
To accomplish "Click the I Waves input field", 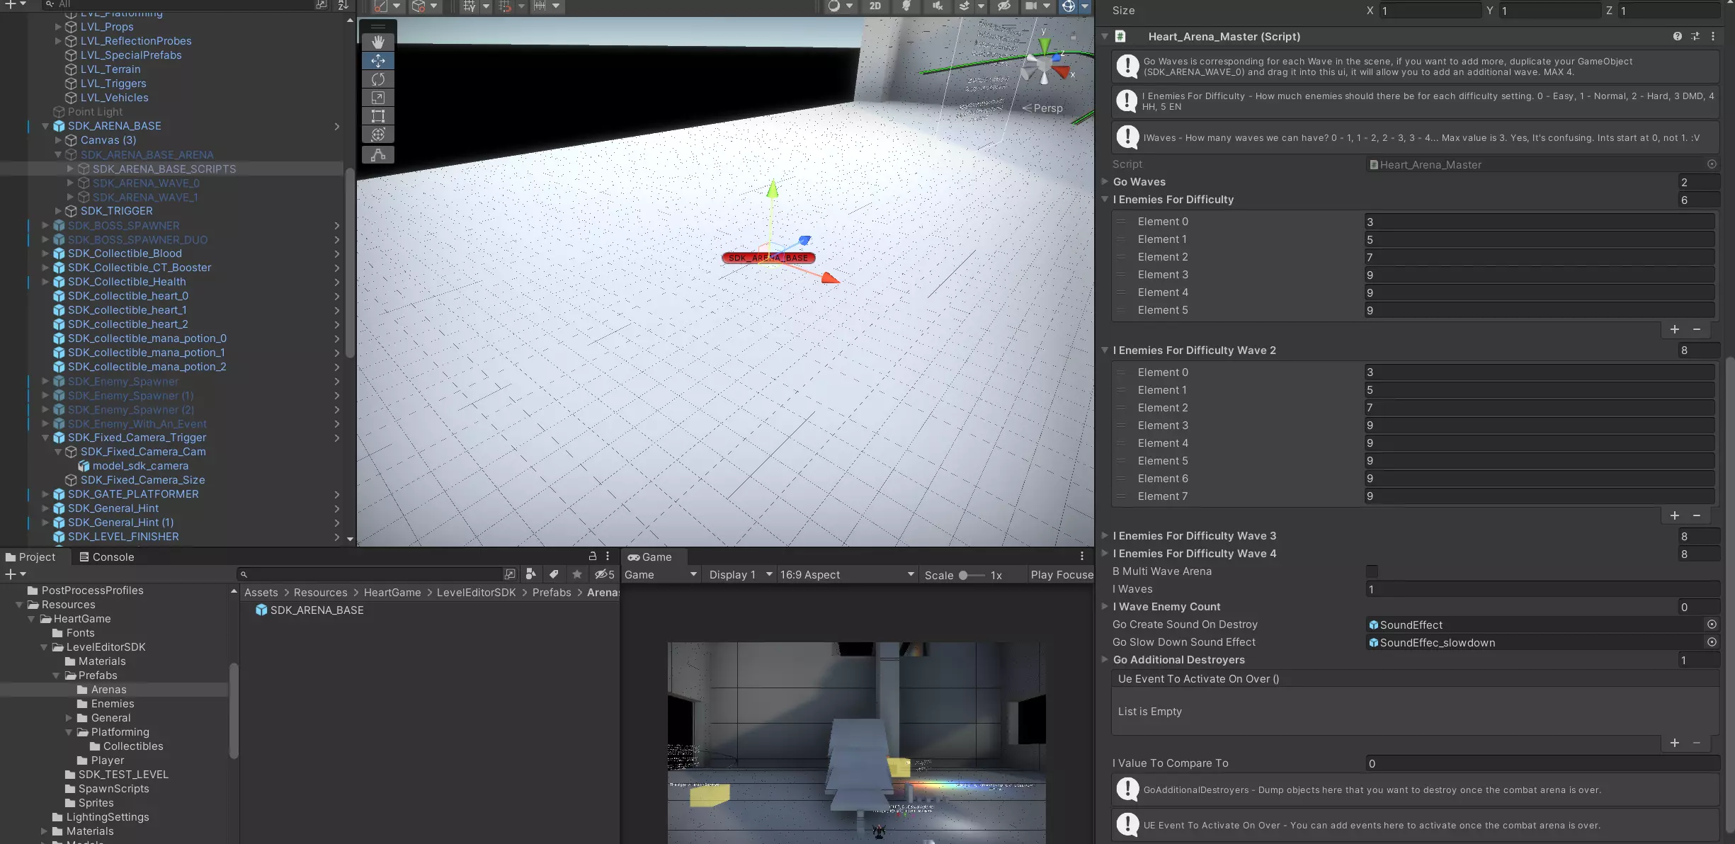I will click(x=1541, y=589).
